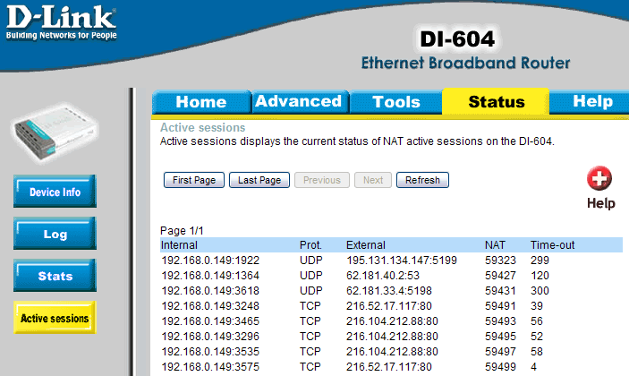Image resolution: width=629 pixels, height=376 pixels.
Task: Open the Home tab
Action: 201,102
